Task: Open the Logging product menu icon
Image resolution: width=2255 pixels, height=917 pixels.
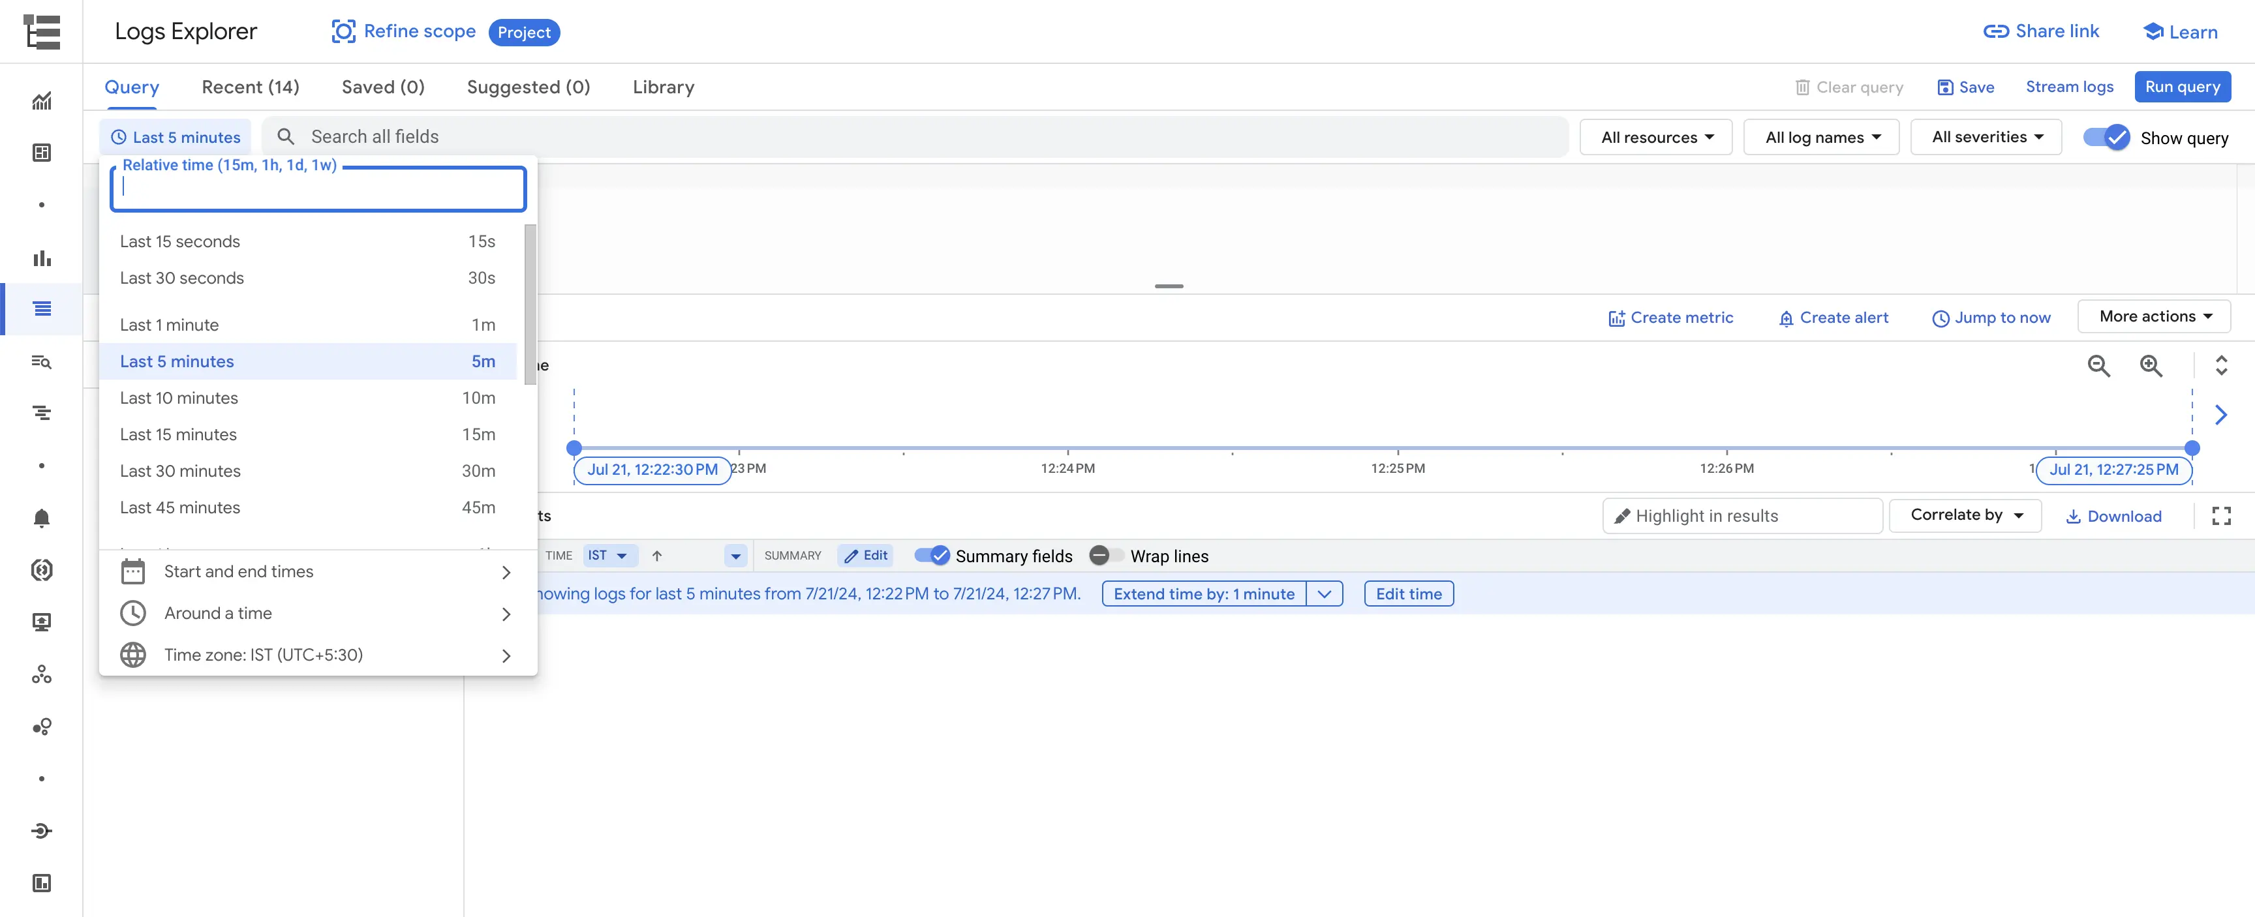Action: click(41, 31)
